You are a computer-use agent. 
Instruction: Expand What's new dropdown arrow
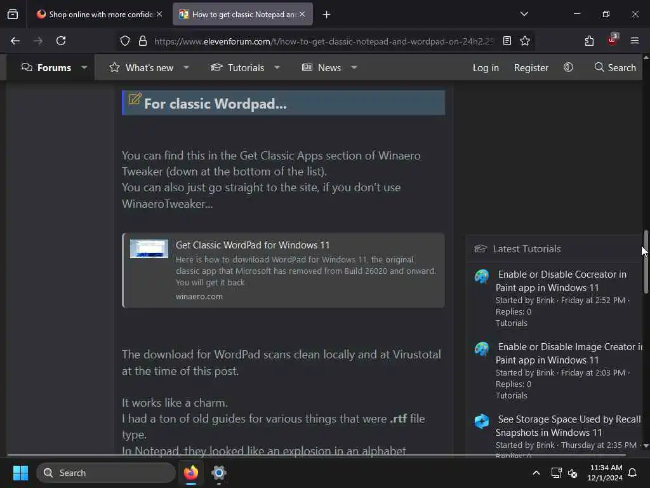click(x=186, y=67)
